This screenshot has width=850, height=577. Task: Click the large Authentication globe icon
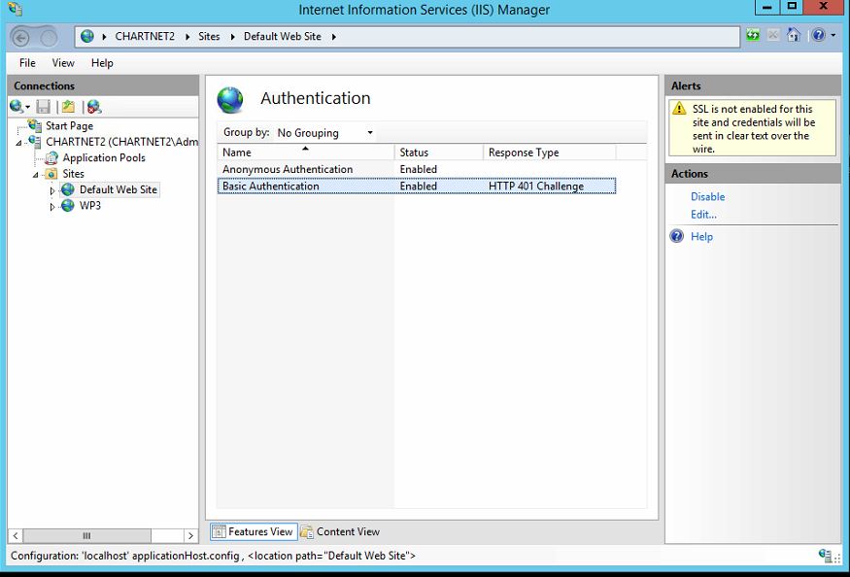pyautogui.click(x=230, y=100)
